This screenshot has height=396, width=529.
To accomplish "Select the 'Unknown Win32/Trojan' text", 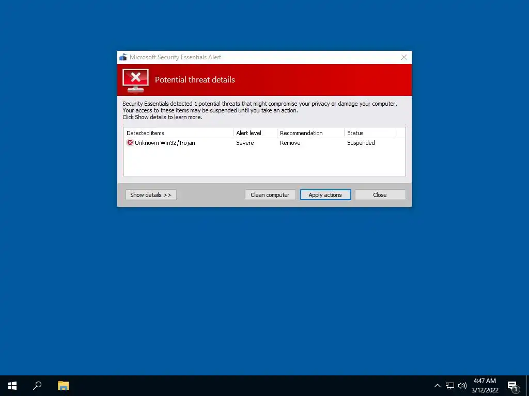I will click(165, 143).
